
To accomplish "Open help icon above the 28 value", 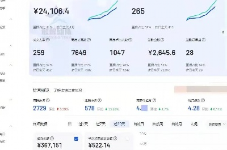I will (204, 40).
